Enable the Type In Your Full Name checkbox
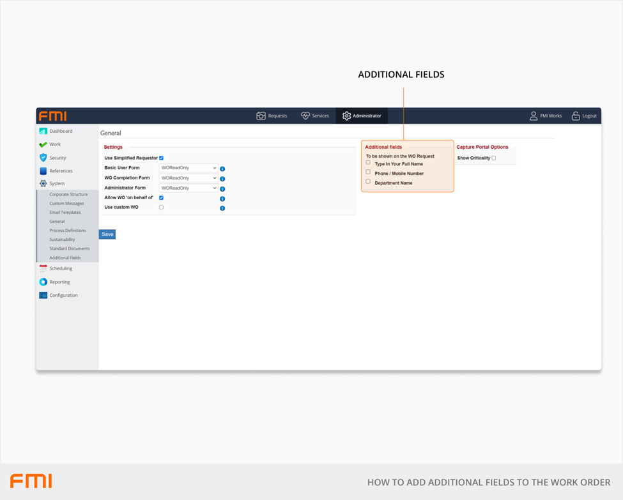The height and width of the screenshot is (500, 623). (x=368, y=163)
